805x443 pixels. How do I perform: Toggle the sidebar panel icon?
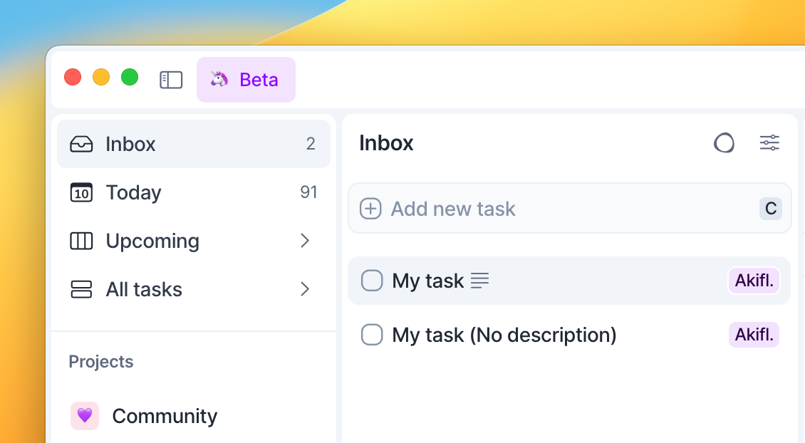(x=171, y=80)
